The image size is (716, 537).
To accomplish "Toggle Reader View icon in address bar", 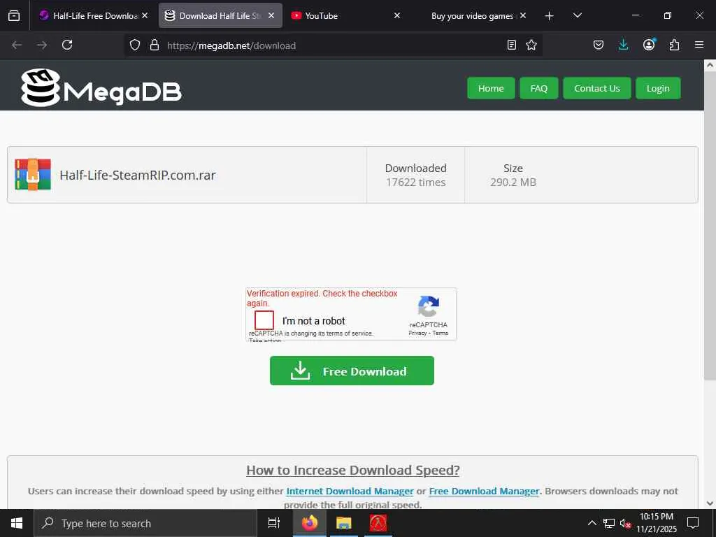I will pos(512,45).
